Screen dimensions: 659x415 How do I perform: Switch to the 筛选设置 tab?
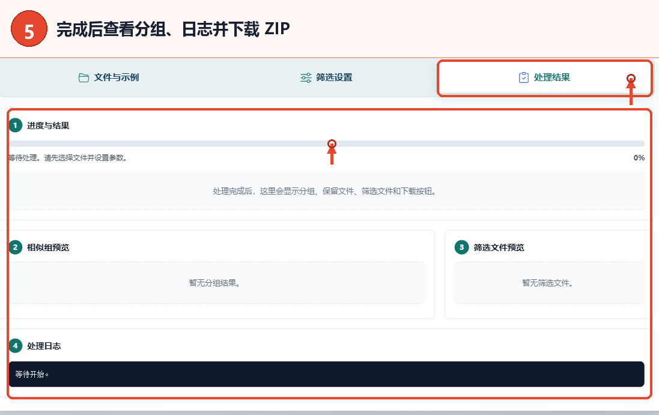(327, 77)
